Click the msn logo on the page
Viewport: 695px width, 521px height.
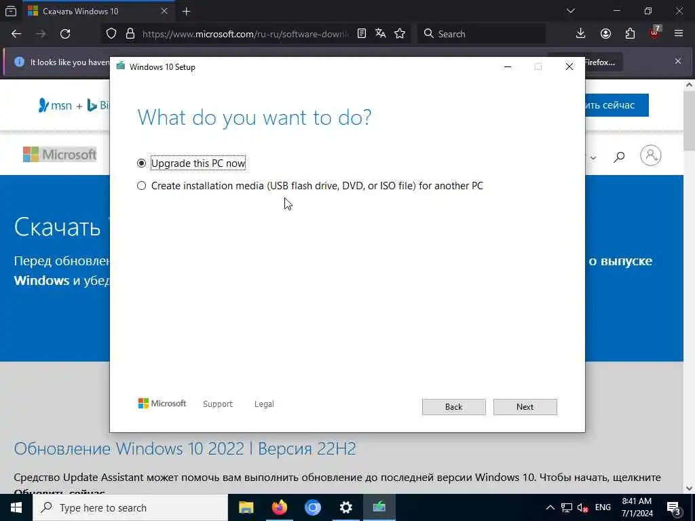[x=55, y=105]
